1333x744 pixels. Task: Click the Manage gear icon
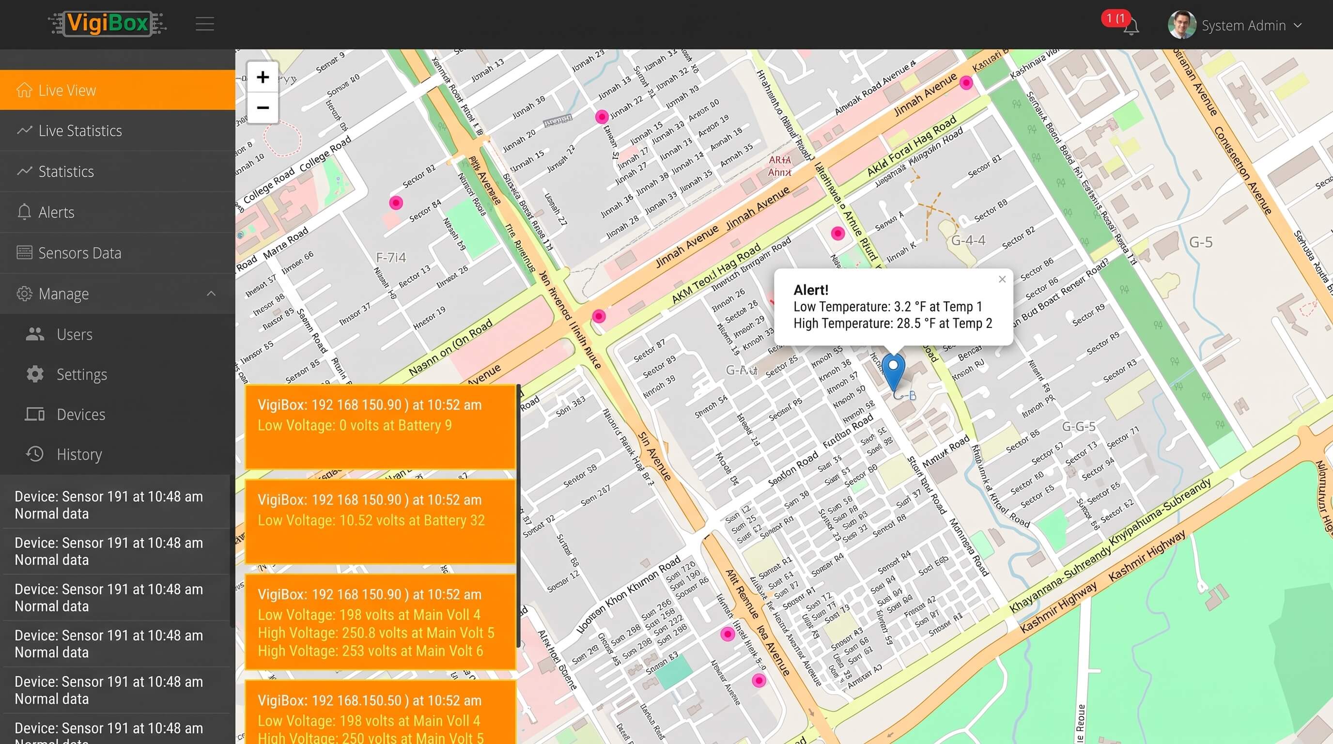[x=24, y=294]
